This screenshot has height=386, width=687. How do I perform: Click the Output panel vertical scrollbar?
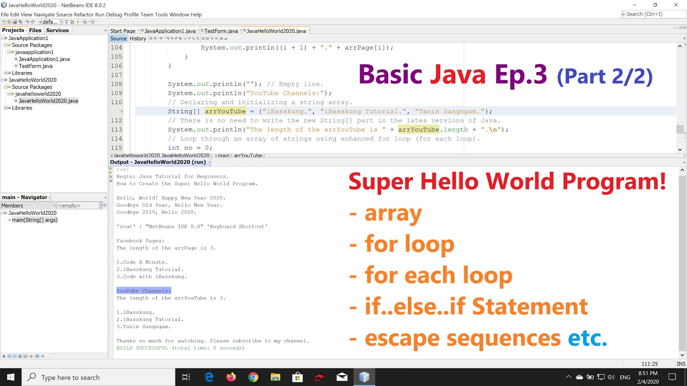pyautogui.click(x=682, y=262)
